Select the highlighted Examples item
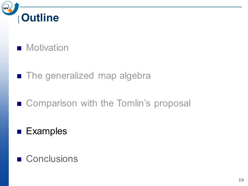Image resolution: width=248 pixels, height=186 pixels. pos(47,131)
